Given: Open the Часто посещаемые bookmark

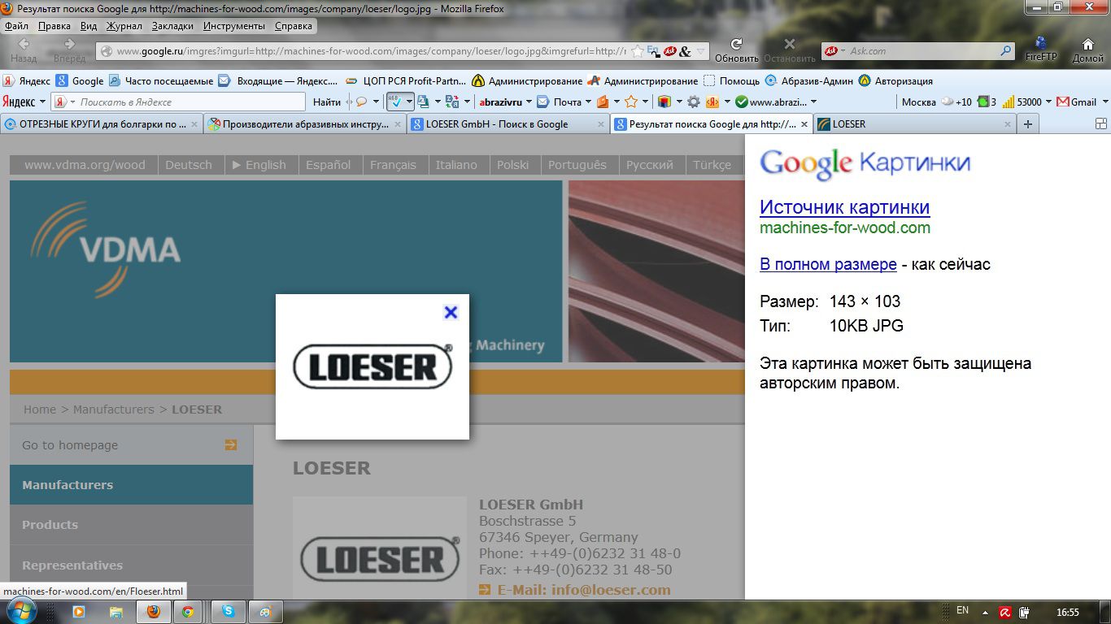Looking at the screenshot, I should click(161, 81).
